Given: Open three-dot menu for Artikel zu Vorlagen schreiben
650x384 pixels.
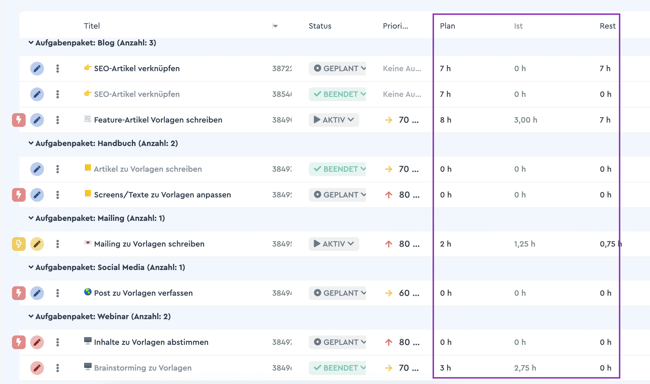Looking at the screenshot, I should [58, 169].
